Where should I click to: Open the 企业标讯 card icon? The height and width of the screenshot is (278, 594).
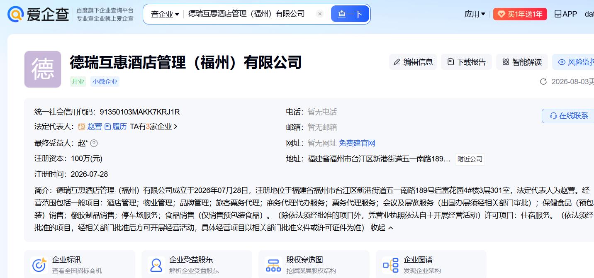[39, 265]
